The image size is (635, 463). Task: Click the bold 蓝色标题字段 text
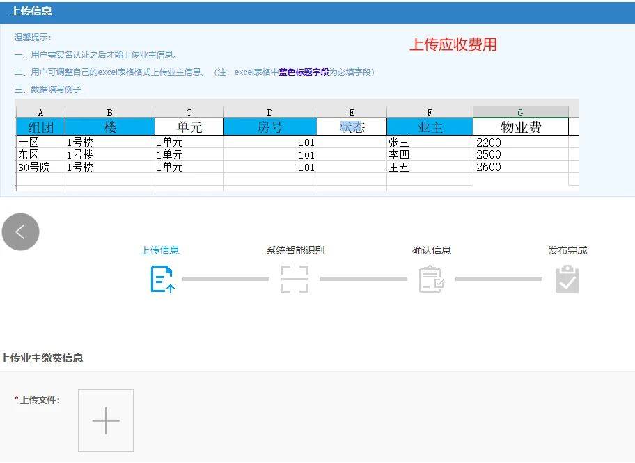(304, 72)
